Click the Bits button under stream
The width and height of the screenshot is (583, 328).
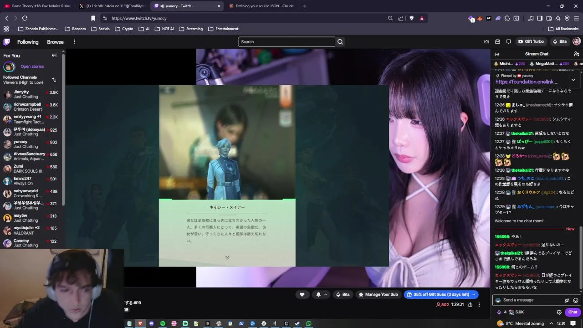(x=343, y=295)
